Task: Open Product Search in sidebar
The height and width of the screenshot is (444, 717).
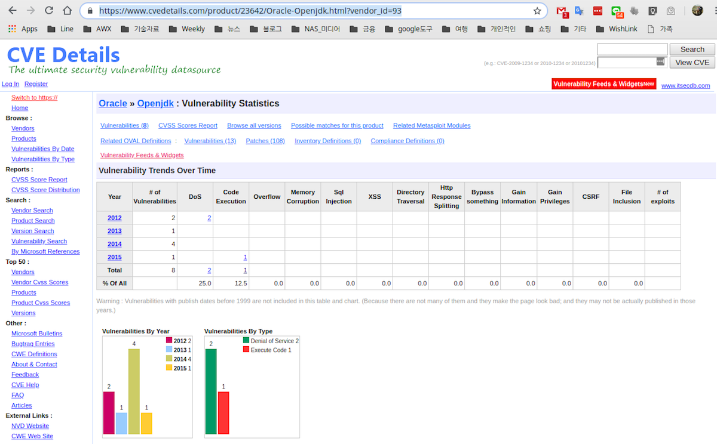Action: coord(33,221)
